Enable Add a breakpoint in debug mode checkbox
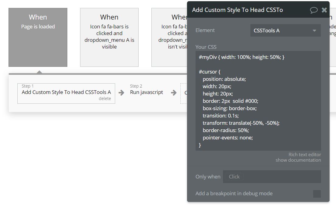Screen dimensions: 336x205 [317, 194]
